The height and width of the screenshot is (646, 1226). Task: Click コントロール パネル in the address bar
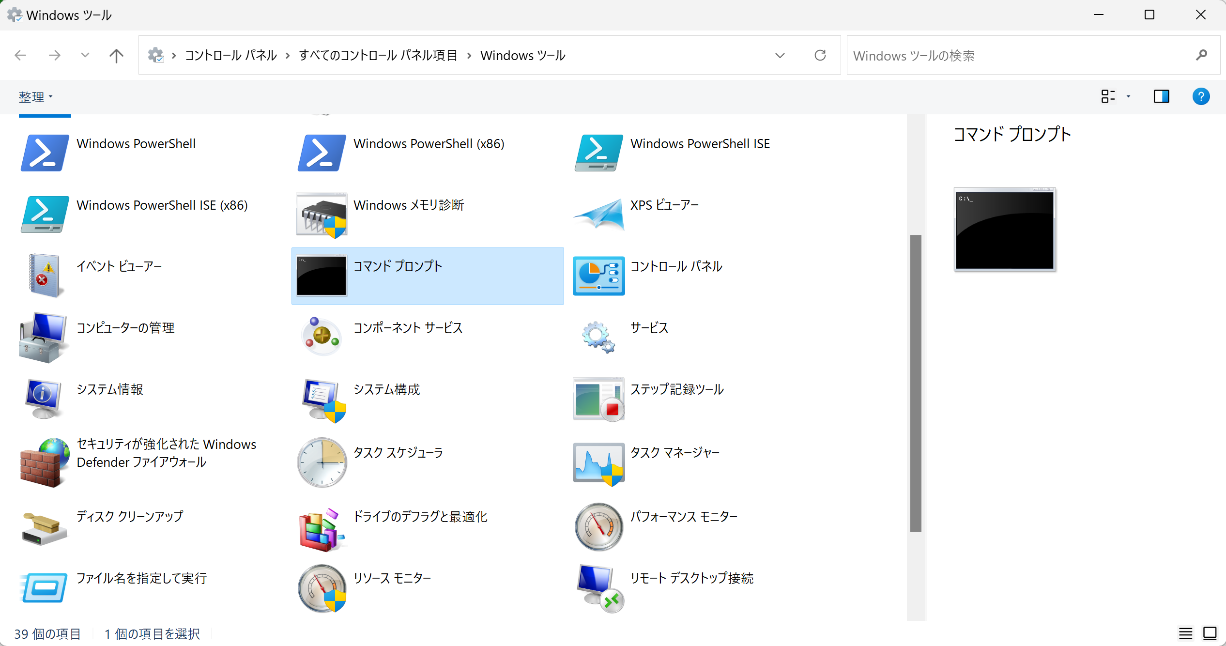[230, 55]
